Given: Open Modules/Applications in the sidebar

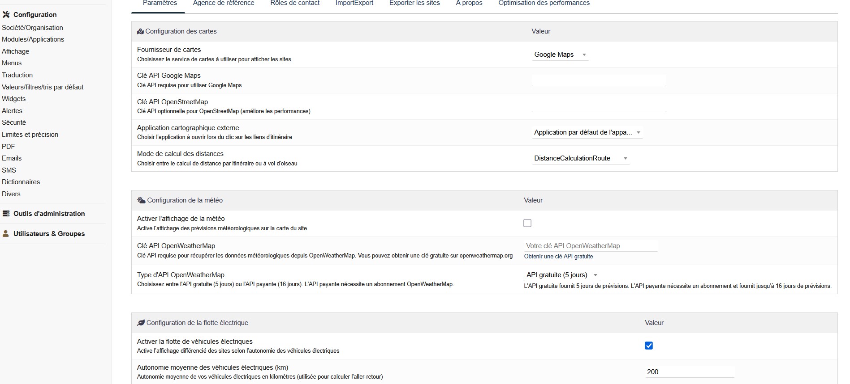Looking at the screenshot, I should click(x=33, y=39).
